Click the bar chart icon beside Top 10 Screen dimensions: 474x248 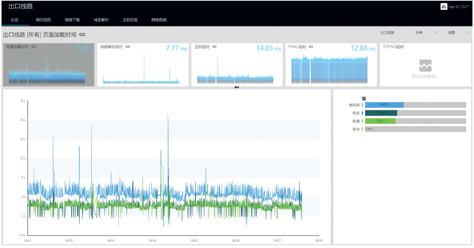[444, 6]
